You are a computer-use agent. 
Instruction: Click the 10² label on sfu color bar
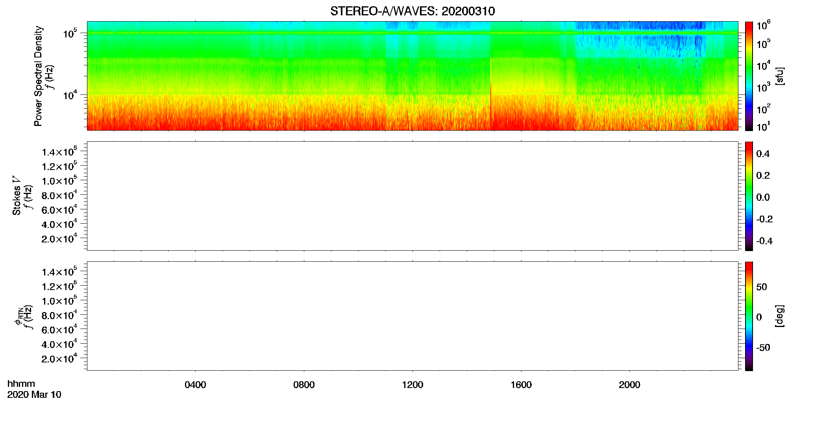click(x=764, y=109)
